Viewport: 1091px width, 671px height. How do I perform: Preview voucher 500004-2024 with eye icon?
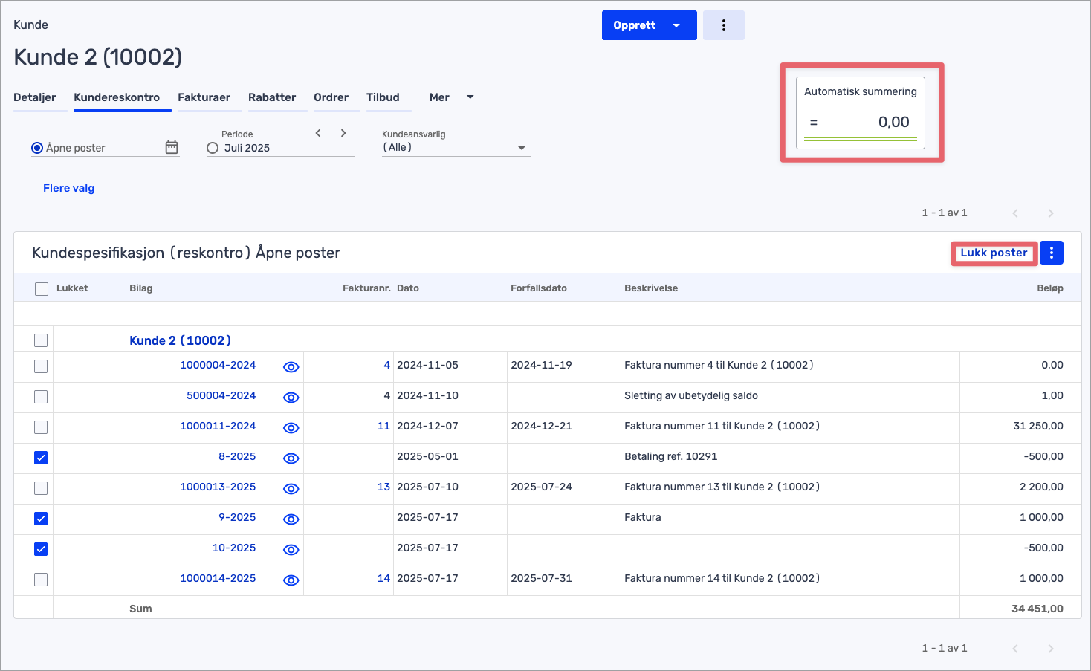point(291,398)
